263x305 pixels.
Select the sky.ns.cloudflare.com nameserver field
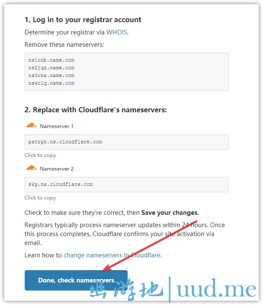coord(126,184)
